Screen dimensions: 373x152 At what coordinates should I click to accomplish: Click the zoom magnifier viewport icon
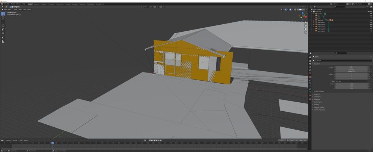point(306,22)
